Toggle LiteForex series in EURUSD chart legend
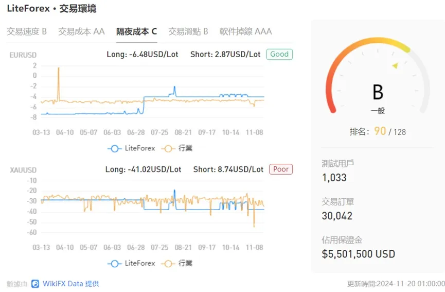The height and width of the screenshot is (292, 445). 131,148
